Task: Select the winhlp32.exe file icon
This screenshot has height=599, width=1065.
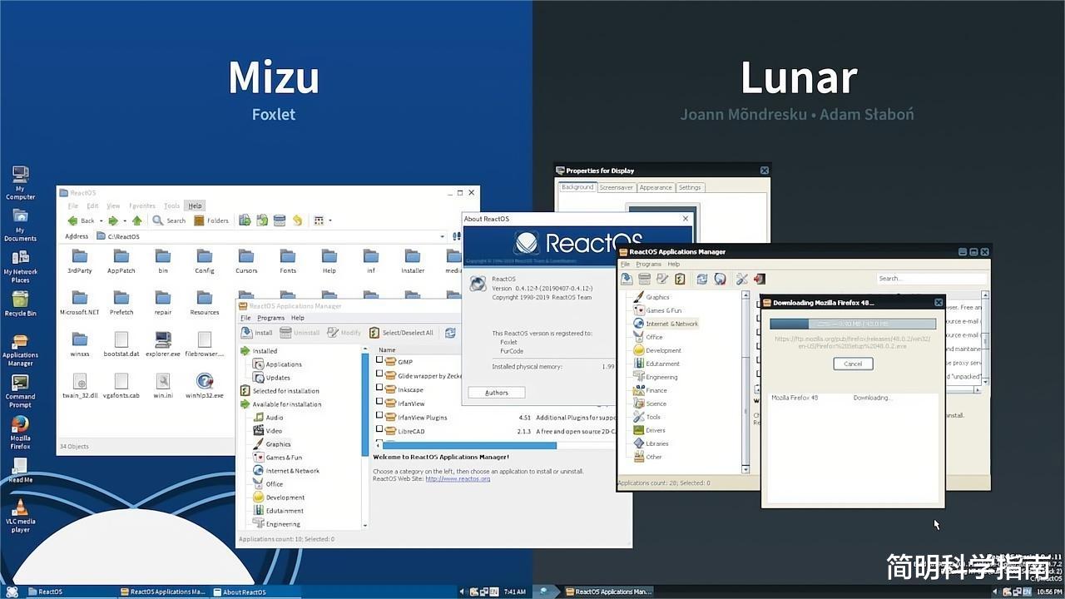Action: pyautogui.click(x=205, y=385)
